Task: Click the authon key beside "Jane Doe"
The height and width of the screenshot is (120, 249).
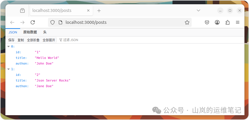Action: 22,86
